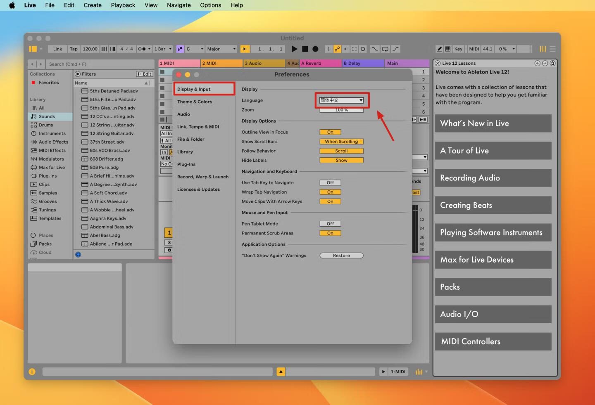Toggle Draw Mode pencil icon
This screenshot has height=405, width=595.
point(440,49)
